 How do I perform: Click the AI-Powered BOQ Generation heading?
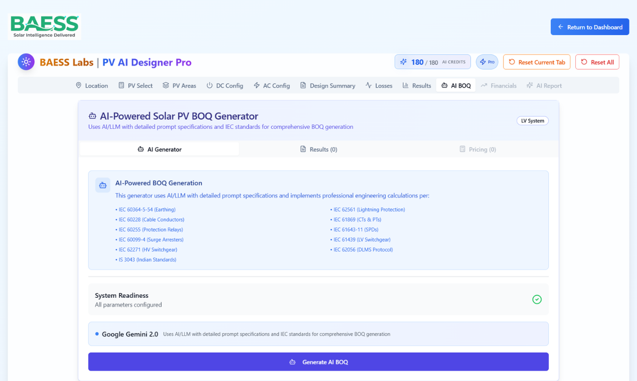(159, 183)
